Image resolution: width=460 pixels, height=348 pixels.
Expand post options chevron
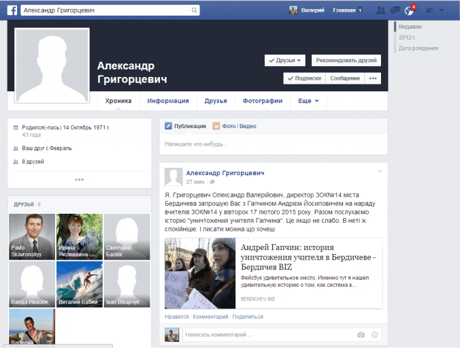click(x=380, y=171)
